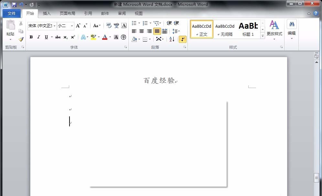Apply paragraph shading paint bucket
Screen dimensions: 322x196
point(134,39)
